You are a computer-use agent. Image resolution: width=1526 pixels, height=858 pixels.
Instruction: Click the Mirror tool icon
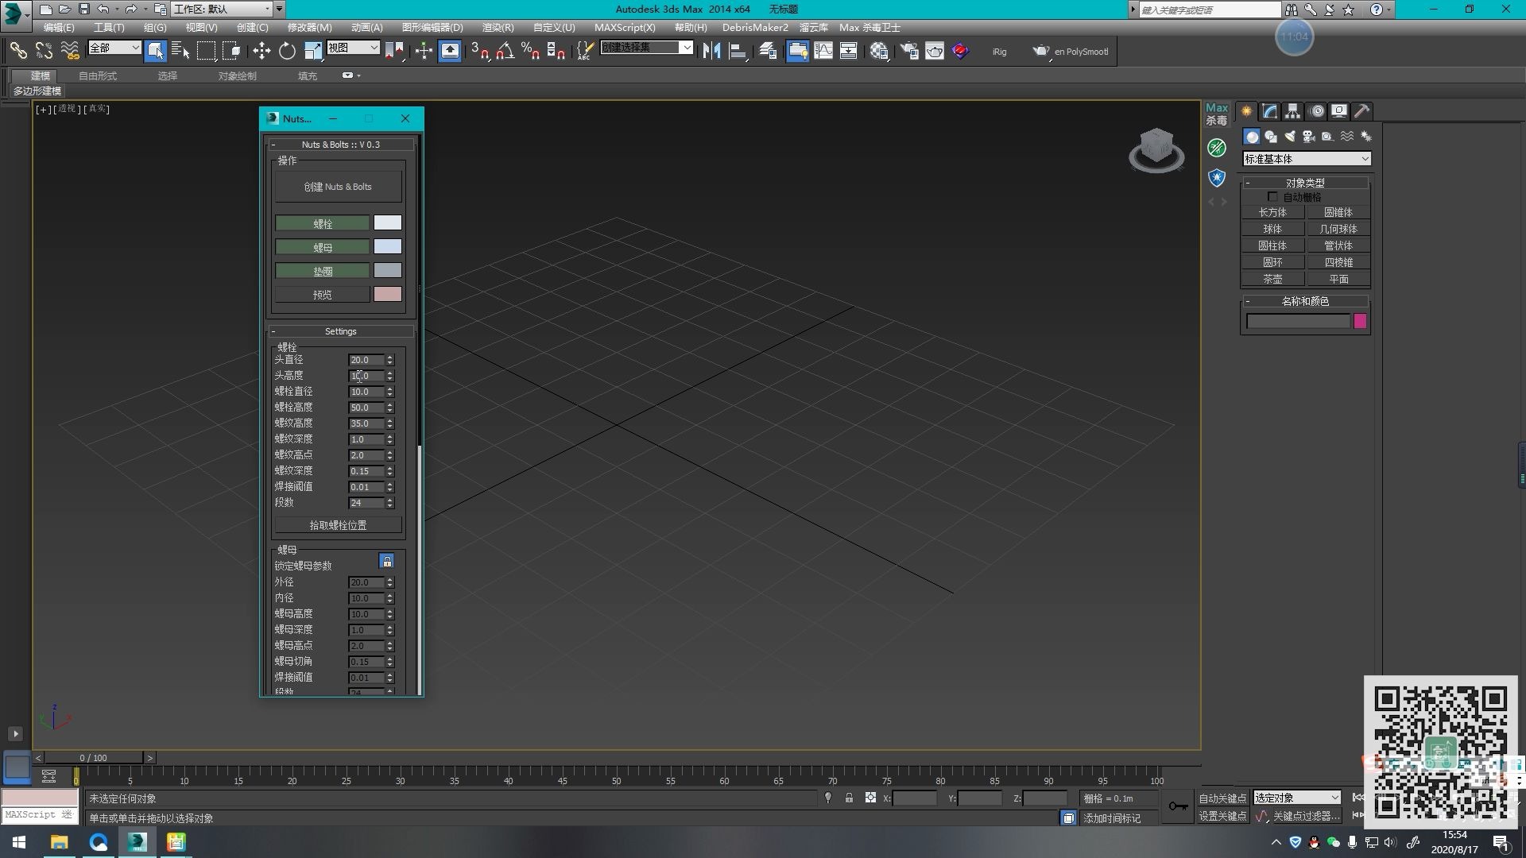pos(711,51)
